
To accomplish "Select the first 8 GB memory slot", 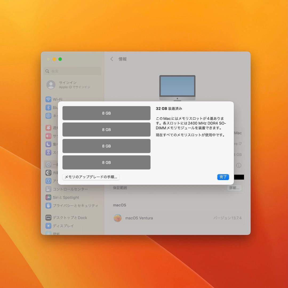I will tap(106, 113).
